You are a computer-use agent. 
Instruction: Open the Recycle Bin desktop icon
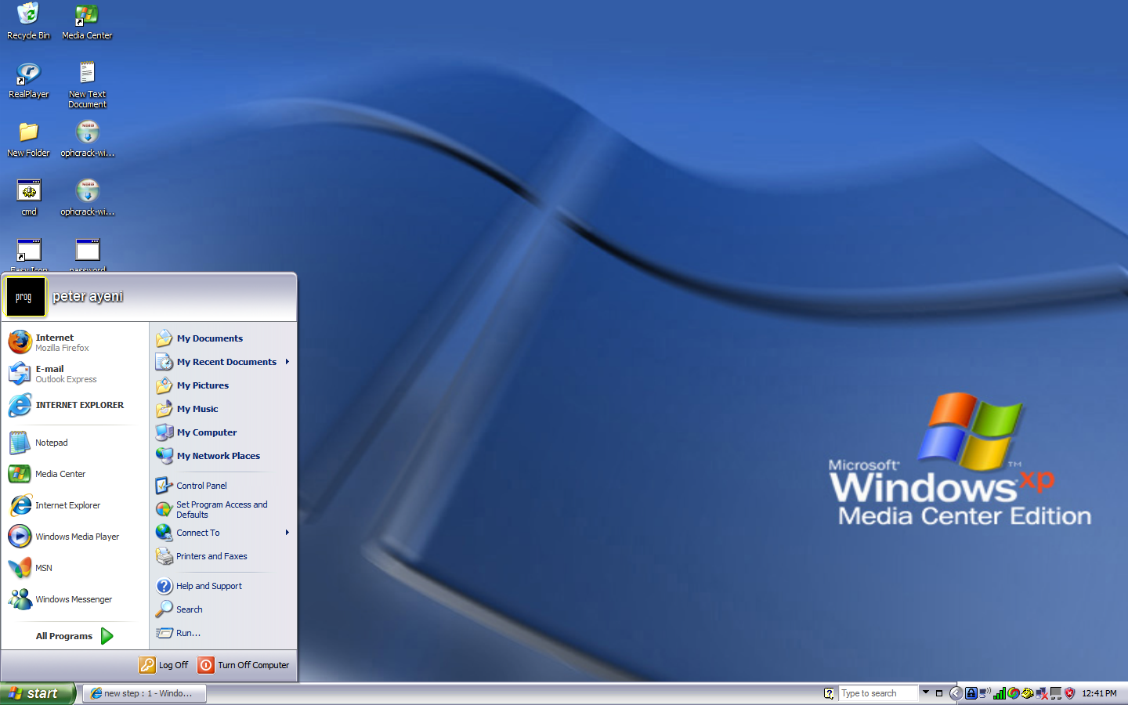(28, 22)
